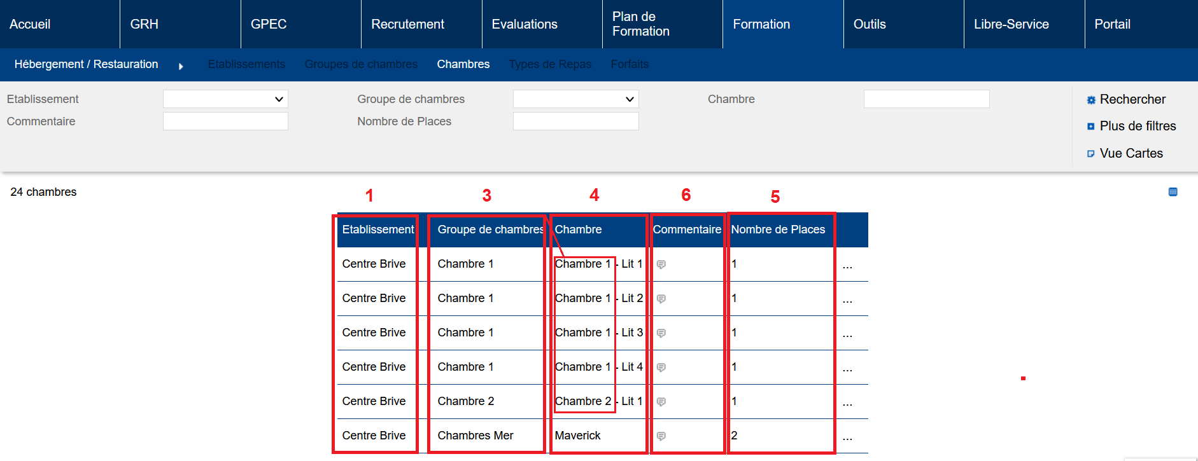Sort by Nombre de Places column header
Viewport: 1198px width, 461px height.
click(x=778, y=230)
